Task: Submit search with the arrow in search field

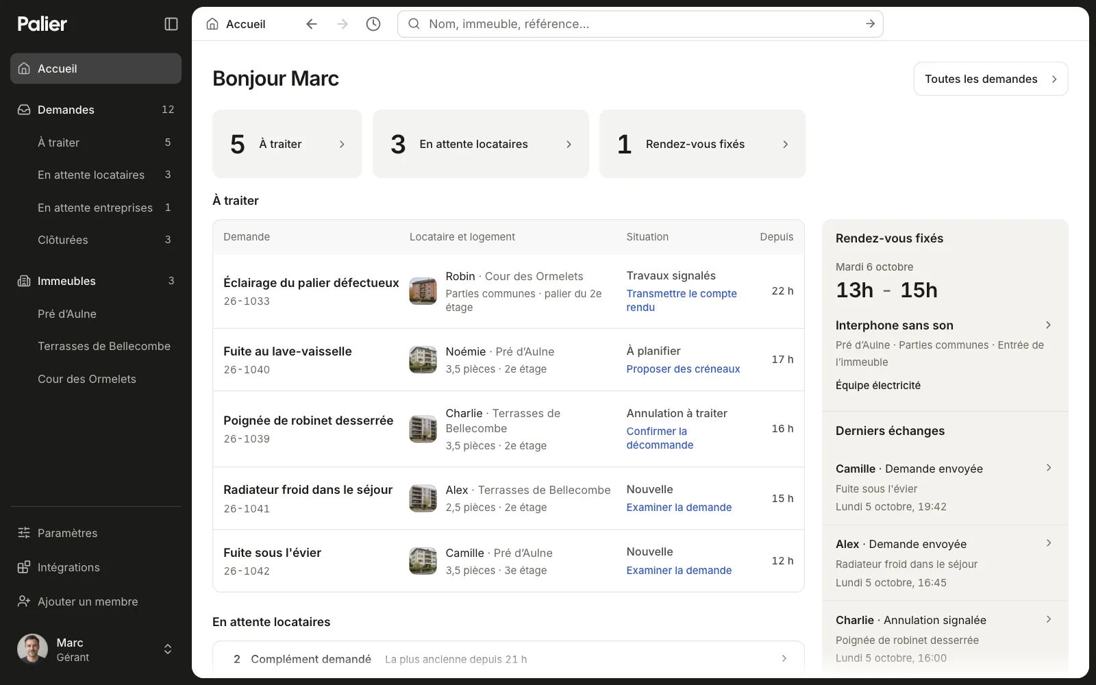Action: pos(870,24)
